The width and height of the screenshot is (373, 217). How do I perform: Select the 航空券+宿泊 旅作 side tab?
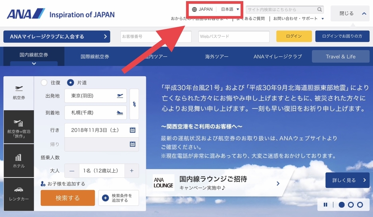point(19,127)
